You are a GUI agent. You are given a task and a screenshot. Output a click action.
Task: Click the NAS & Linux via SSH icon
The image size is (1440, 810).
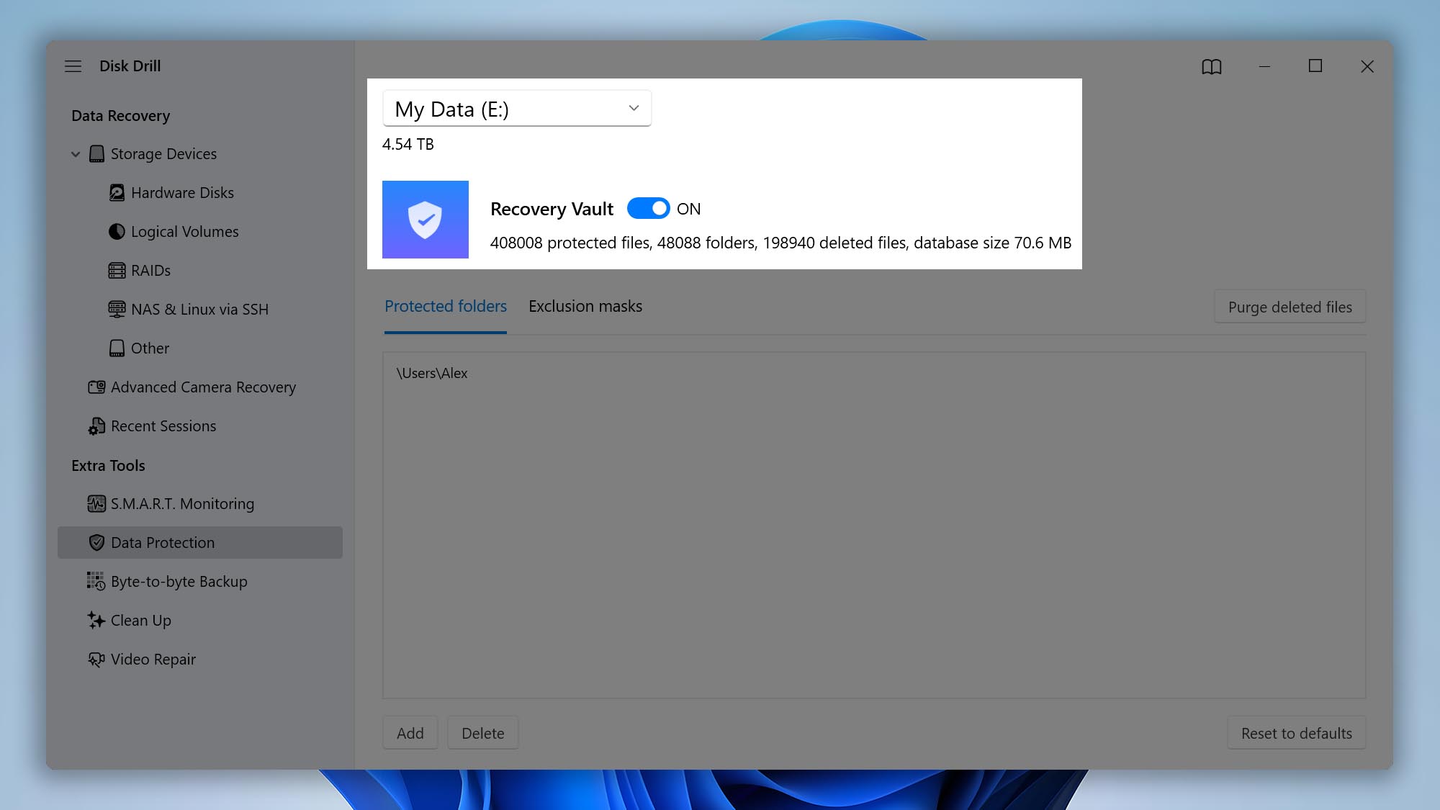point(117,310)
